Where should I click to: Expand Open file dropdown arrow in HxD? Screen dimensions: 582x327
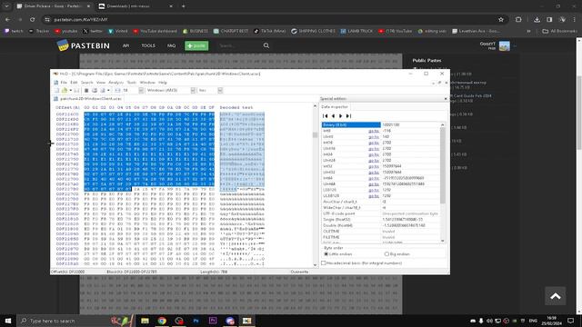click(71, 91)
